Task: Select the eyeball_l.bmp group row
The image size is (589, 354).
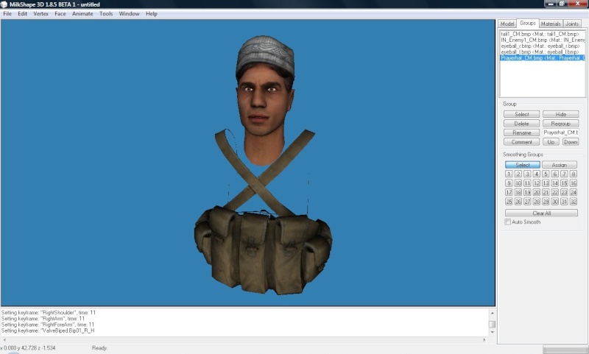Action: 543,52
